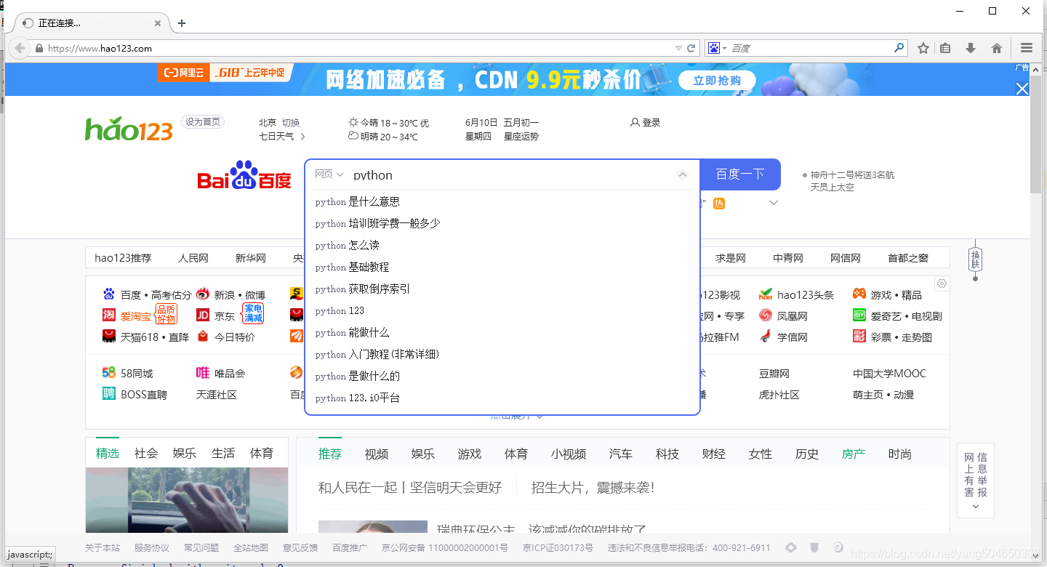
Task: Click the Baidu paw search engine icon
Action: pos(713,48)
